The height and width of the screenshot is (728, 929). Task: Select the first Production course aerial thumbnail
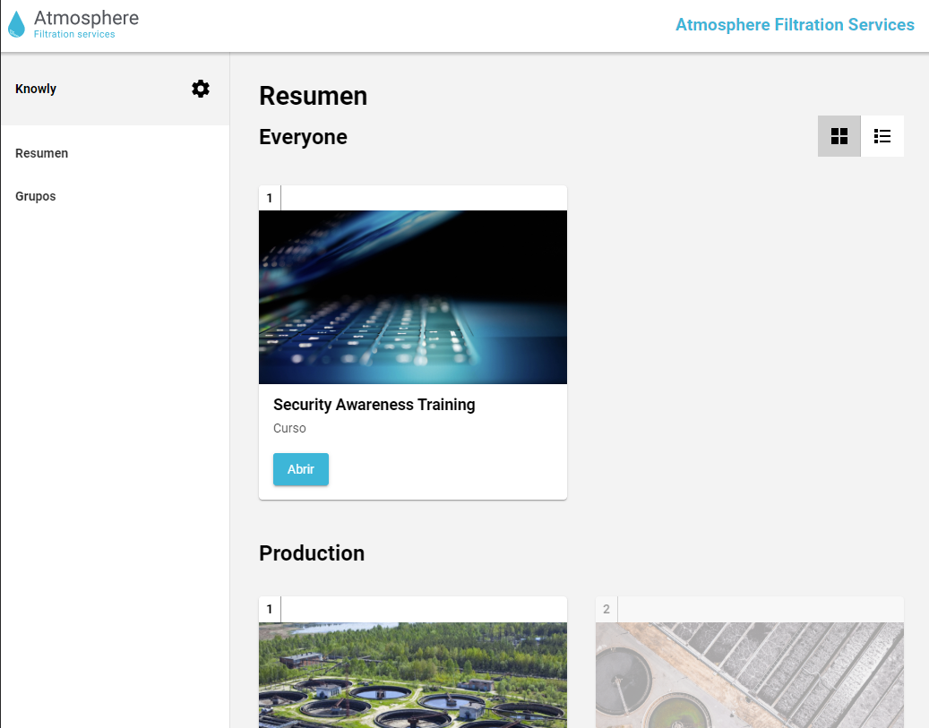[x=413, y=674]
